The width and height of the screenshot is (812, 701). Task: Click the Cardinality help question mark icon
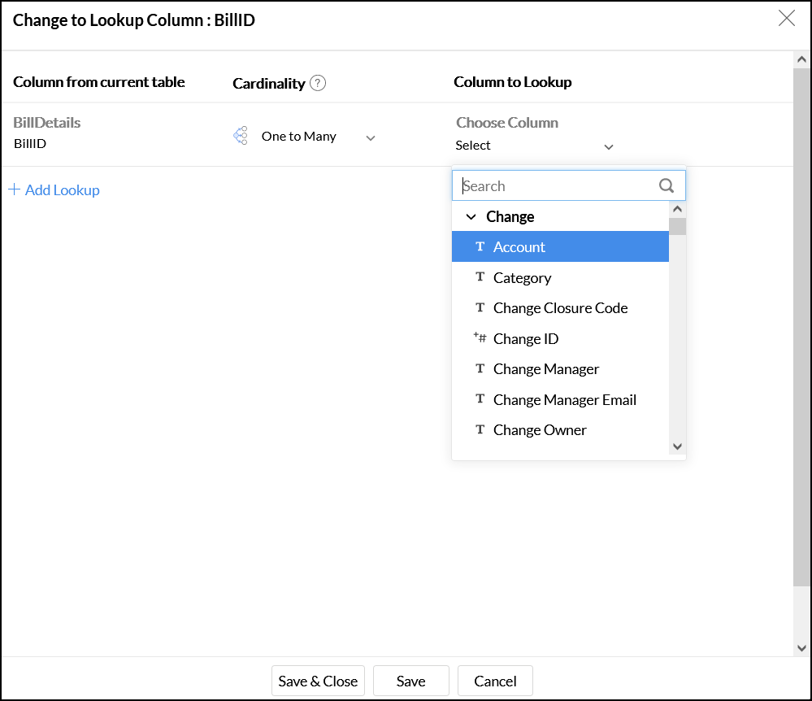pyautogui.click(x=318, y=83)
